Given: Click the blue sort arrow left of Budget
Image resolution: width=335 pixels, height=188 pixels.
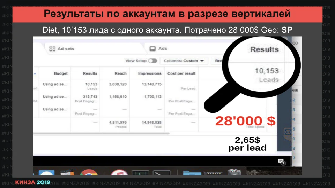Looking at the screenshot, I should pos(35,74).
